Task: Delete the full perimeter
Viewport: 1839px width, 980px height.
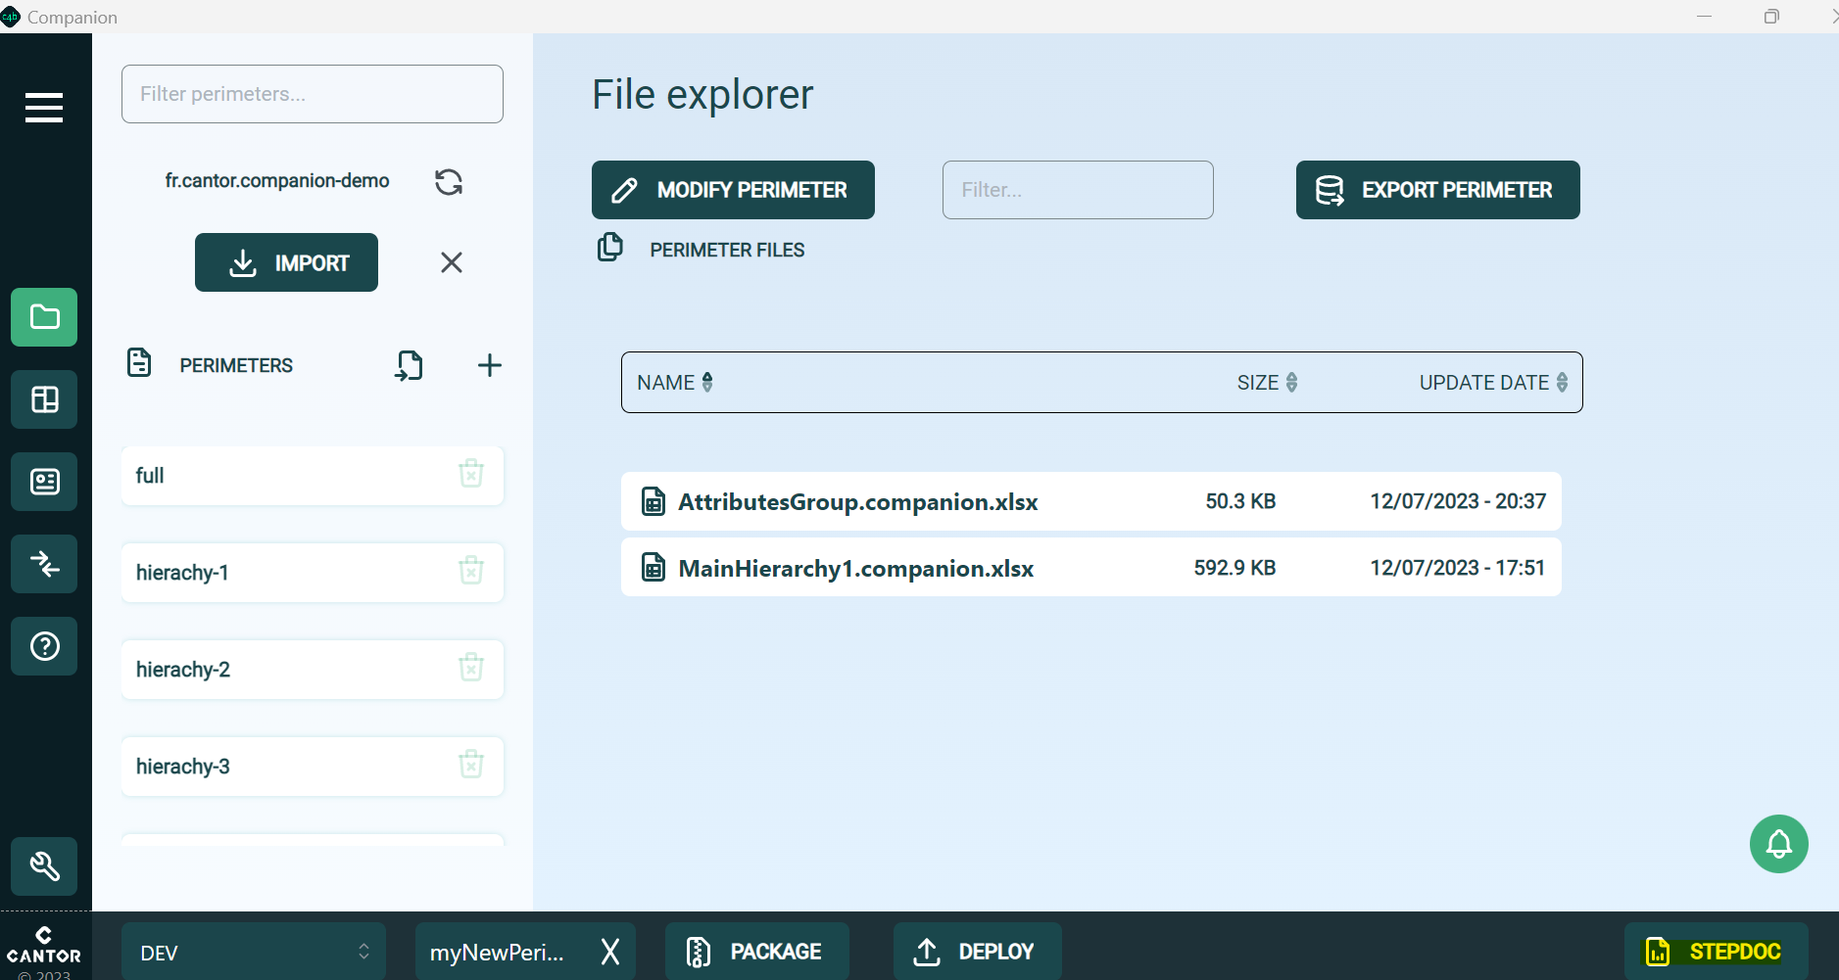Action: [471, 474]
